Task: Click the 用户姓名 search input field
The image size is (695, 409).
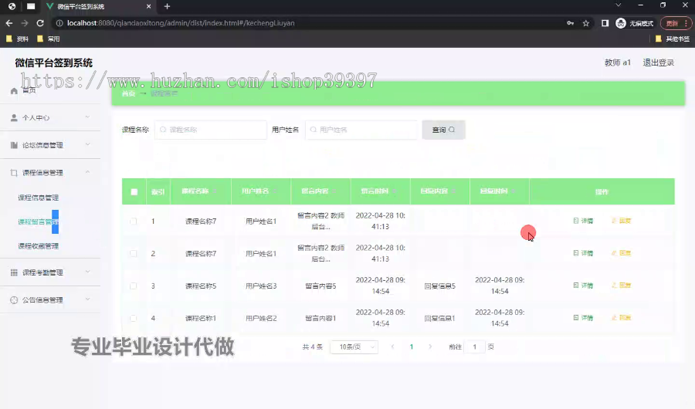Action: (361, 130)
